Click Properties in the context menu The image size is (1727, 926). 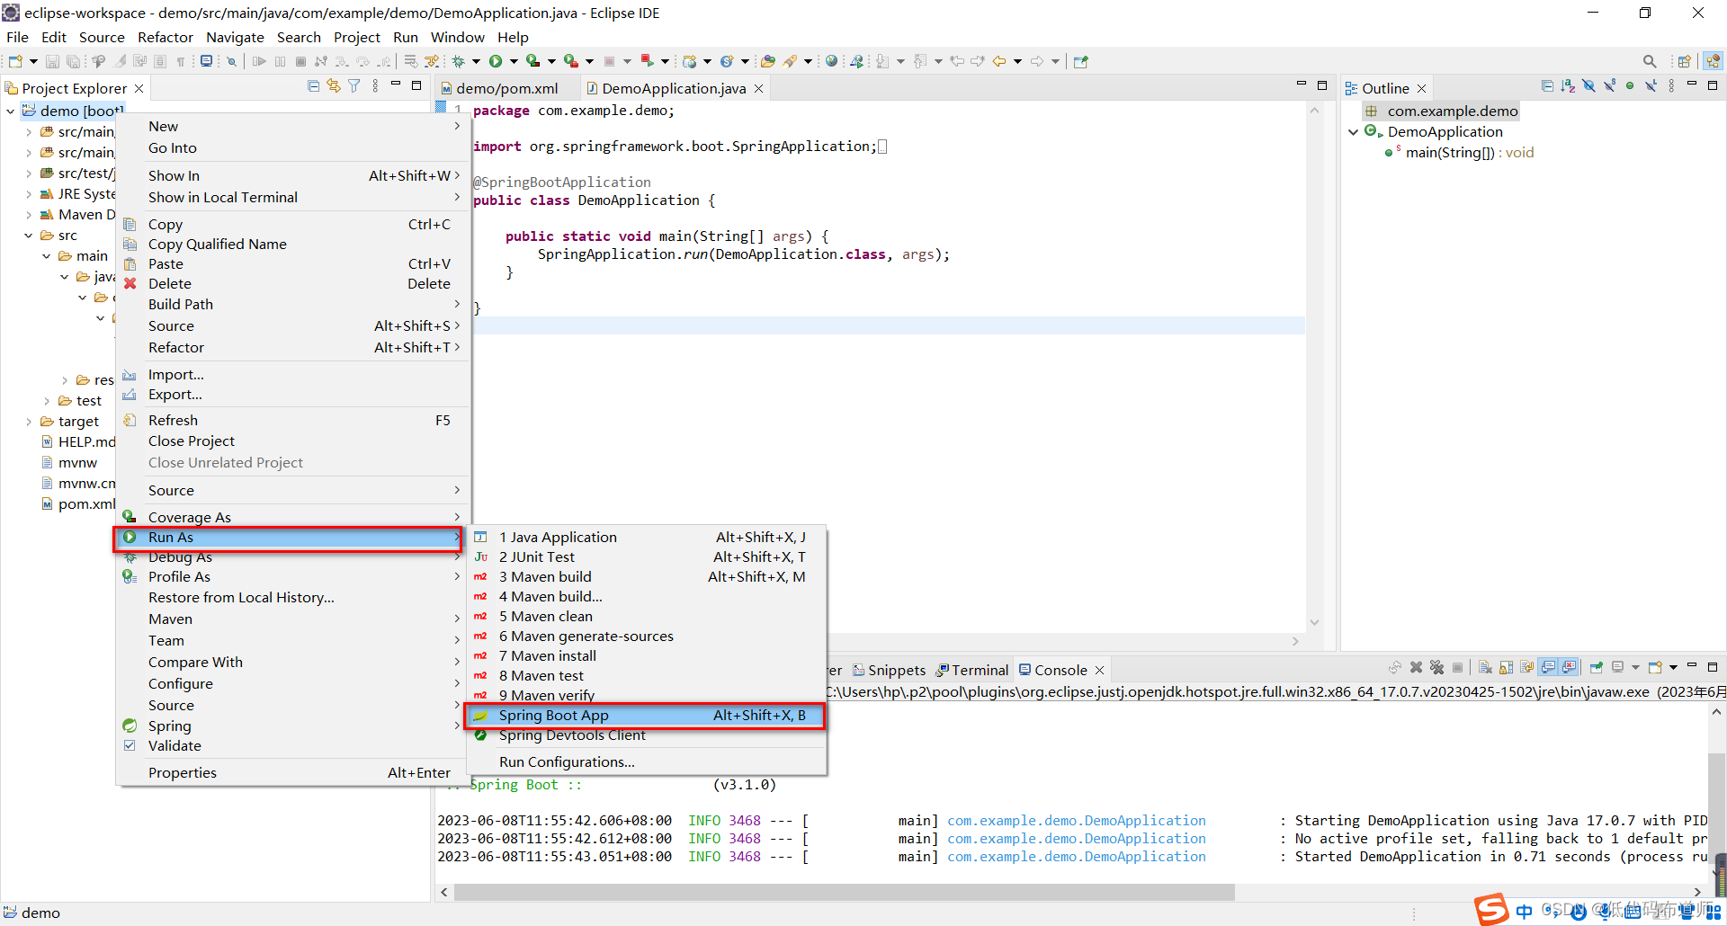point(292,773)
